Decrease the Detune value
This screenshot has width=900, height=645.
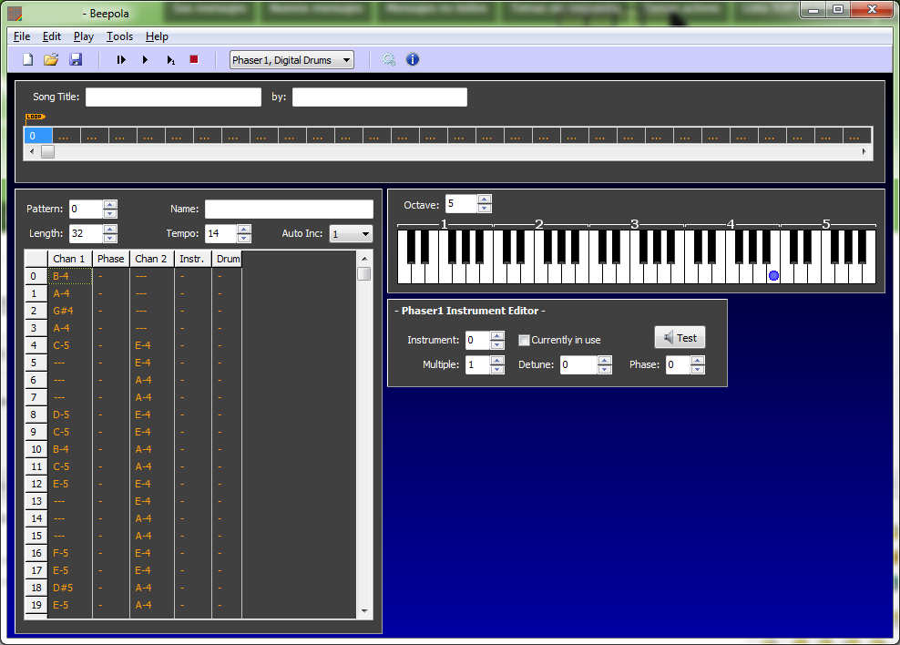point(604,370)
